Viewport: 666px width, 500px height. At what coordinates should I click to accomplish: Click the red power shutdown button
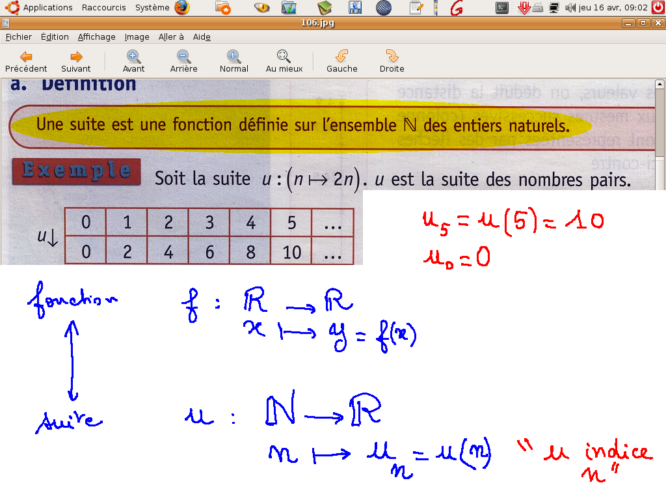pos(658,8)
